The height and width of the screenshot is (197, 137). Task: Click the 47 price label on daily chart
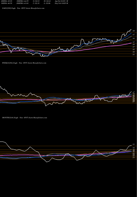[x=134, y=34]
